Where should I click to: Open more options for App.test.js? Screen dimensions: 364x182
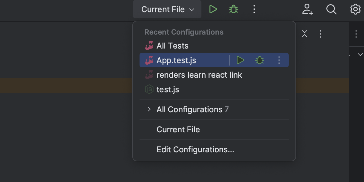279,60
